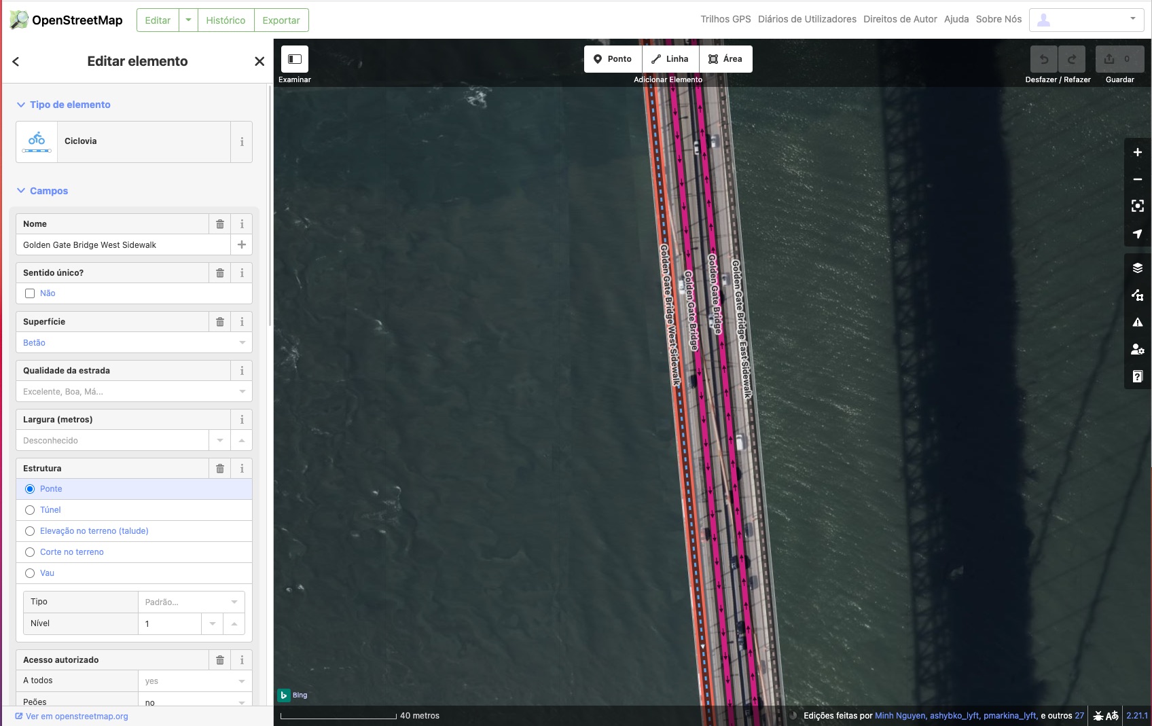
Task: Open the user preferences gear panel
Action: [1138, 349]
